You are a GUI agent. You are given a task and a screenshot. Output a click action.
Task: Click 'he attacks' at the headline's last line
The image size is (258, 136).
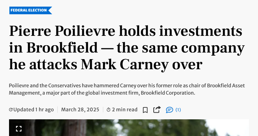click(43, 65)
